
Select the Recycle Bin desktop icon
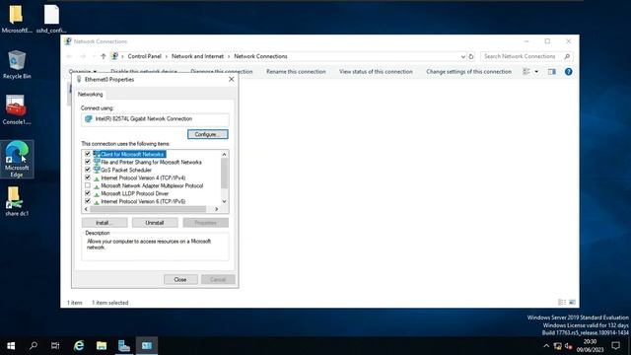click(17, 64)
